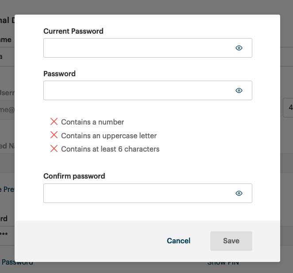Click the gray dialog footer left of Cancel

pos(89,241)
